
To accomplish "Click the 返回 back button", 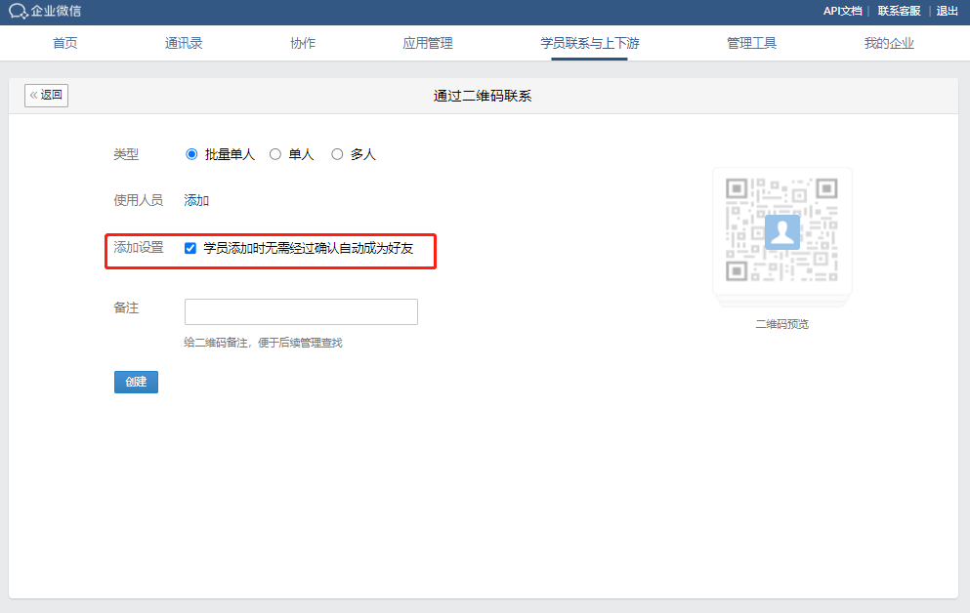I will tap(46, 95).
